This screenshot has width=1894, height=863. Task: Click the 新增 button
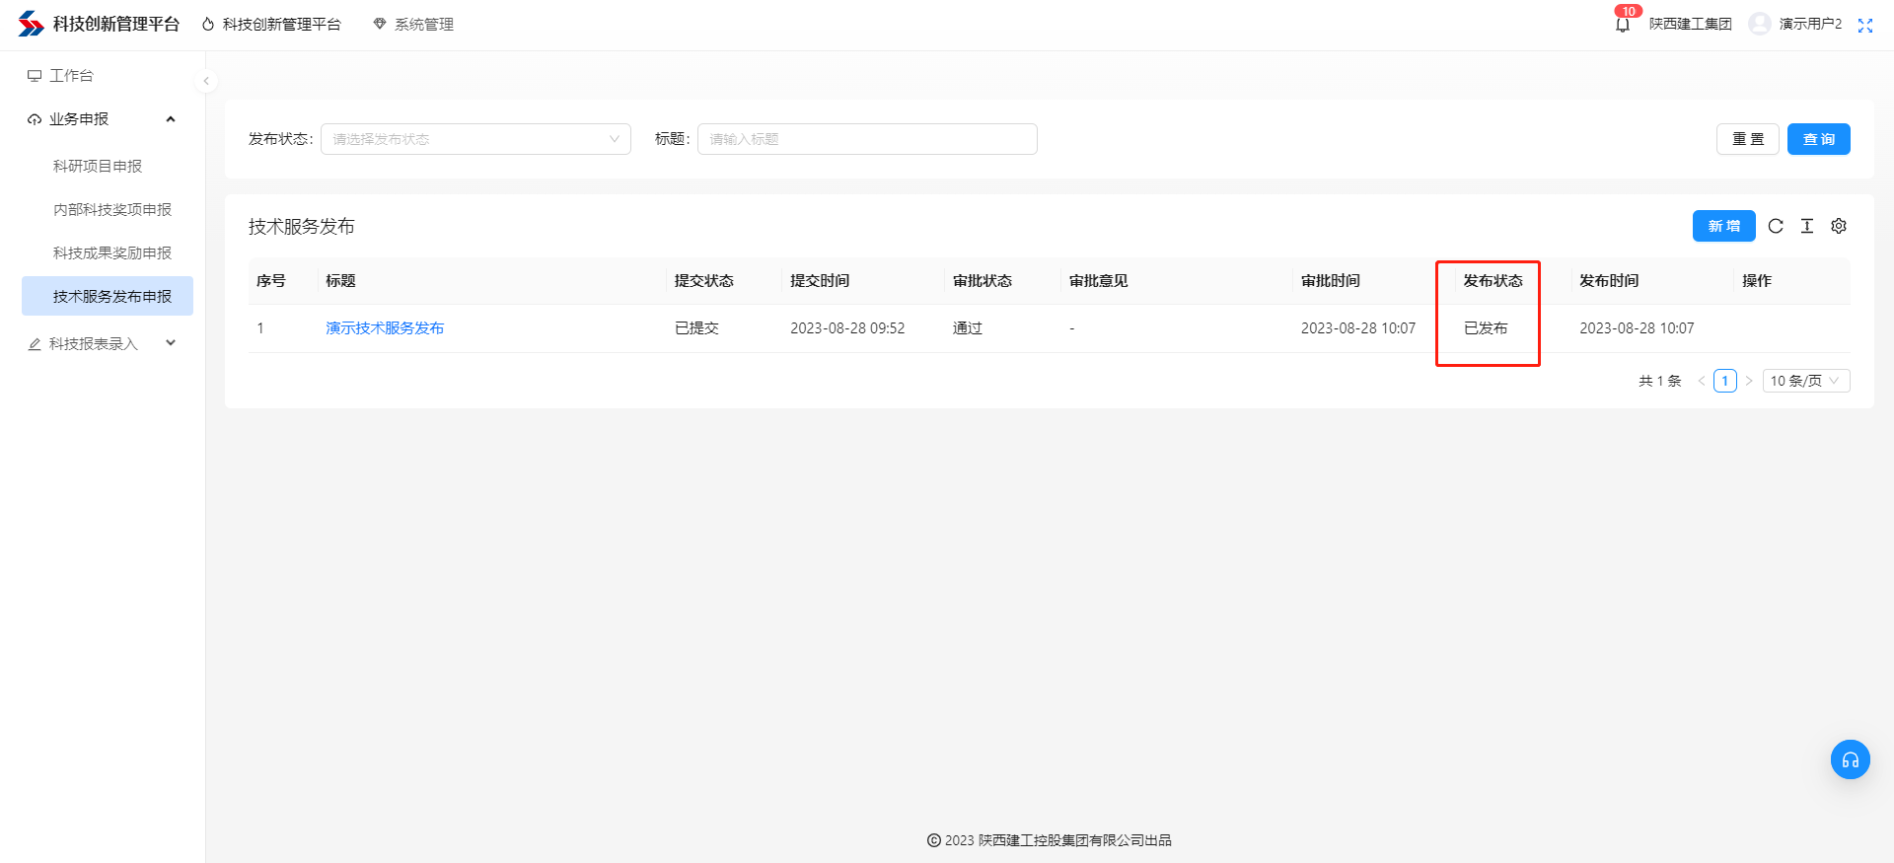click(1723, 226)
